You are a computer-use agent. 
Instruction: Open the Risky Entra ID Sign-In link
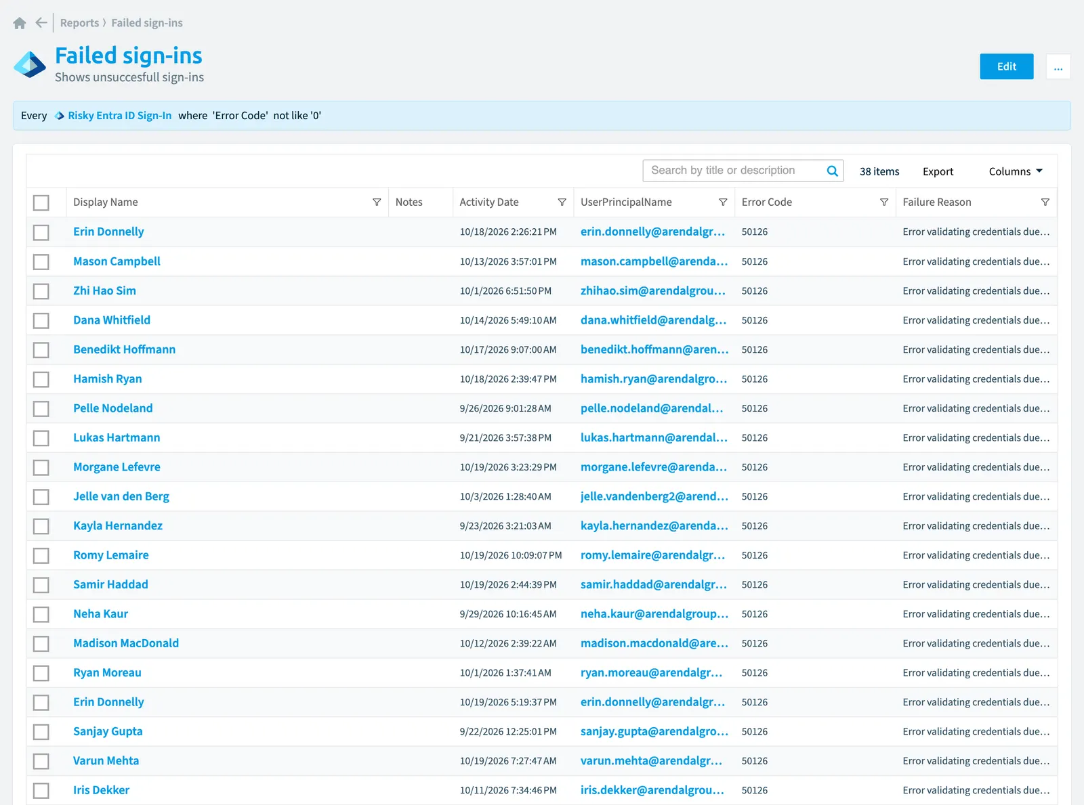pyautogui.click(x=119, y=116)
